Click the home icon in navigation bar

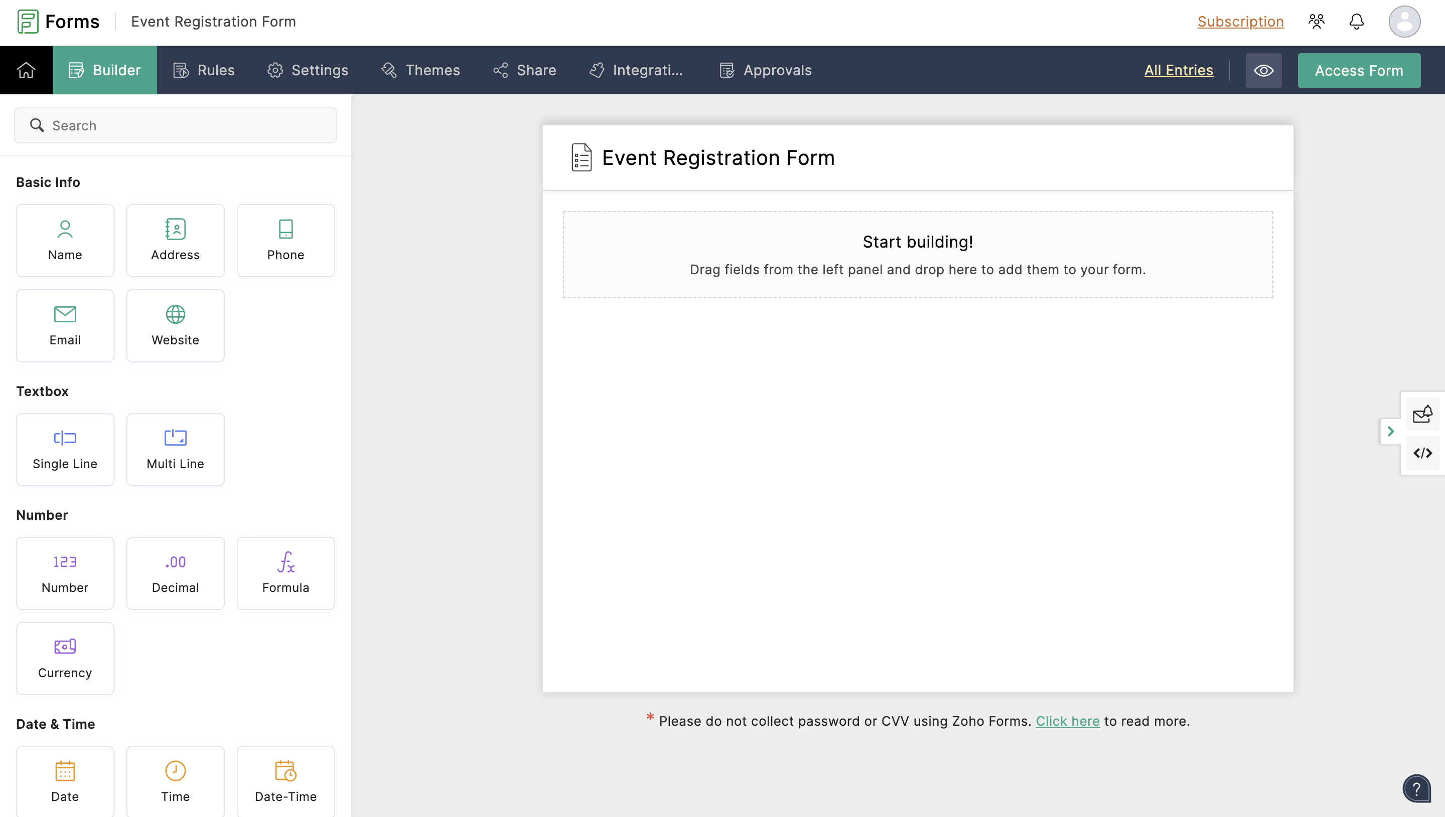click(26, 70)
